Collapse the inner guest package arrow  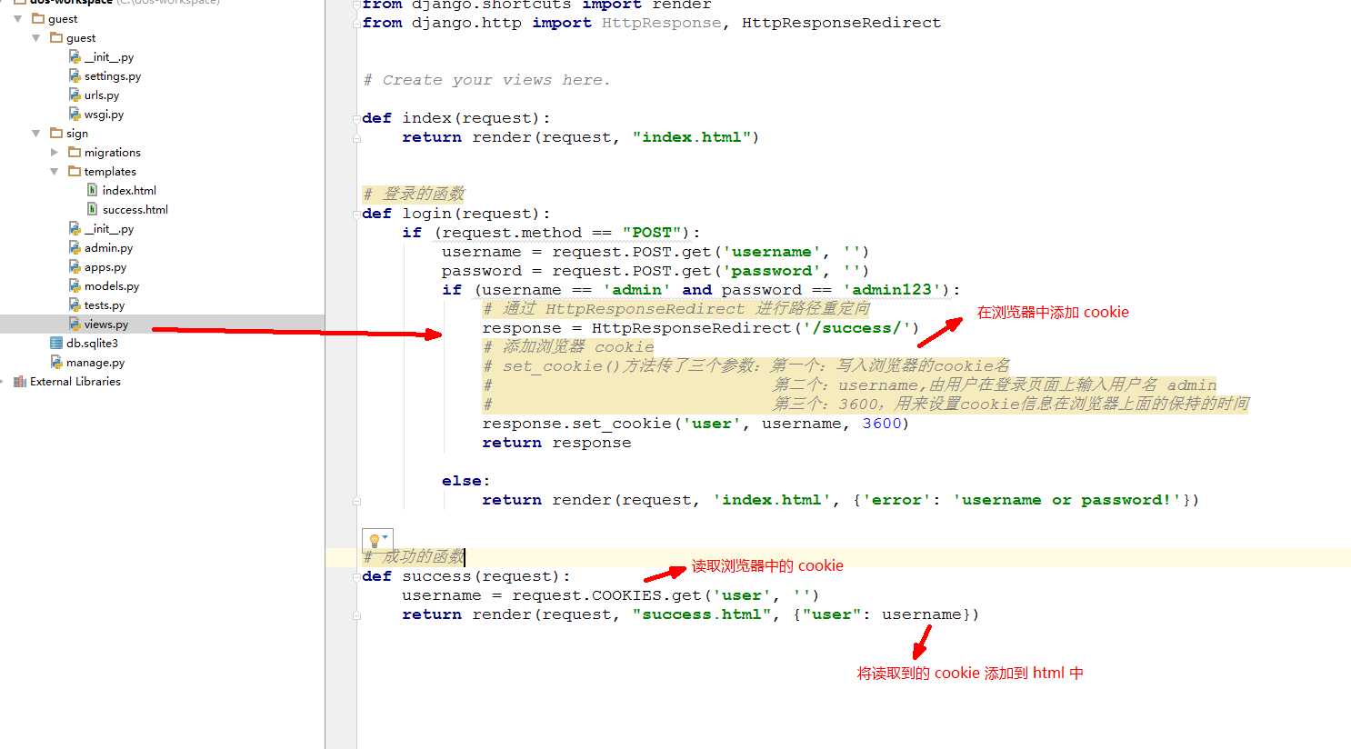(x=35, y=38)
